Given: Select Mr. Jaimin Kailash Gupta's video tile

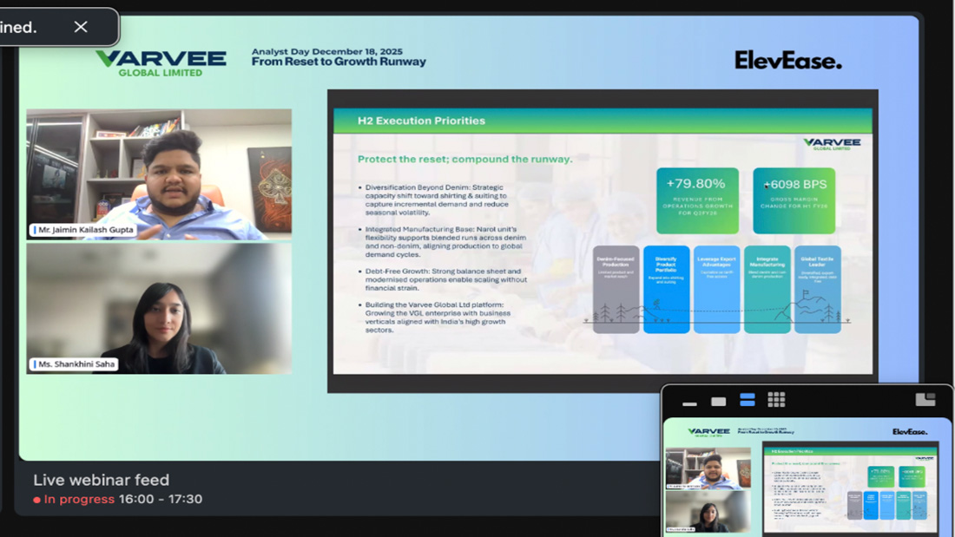Looking at the screenshot, I should (x=159, y=174).
